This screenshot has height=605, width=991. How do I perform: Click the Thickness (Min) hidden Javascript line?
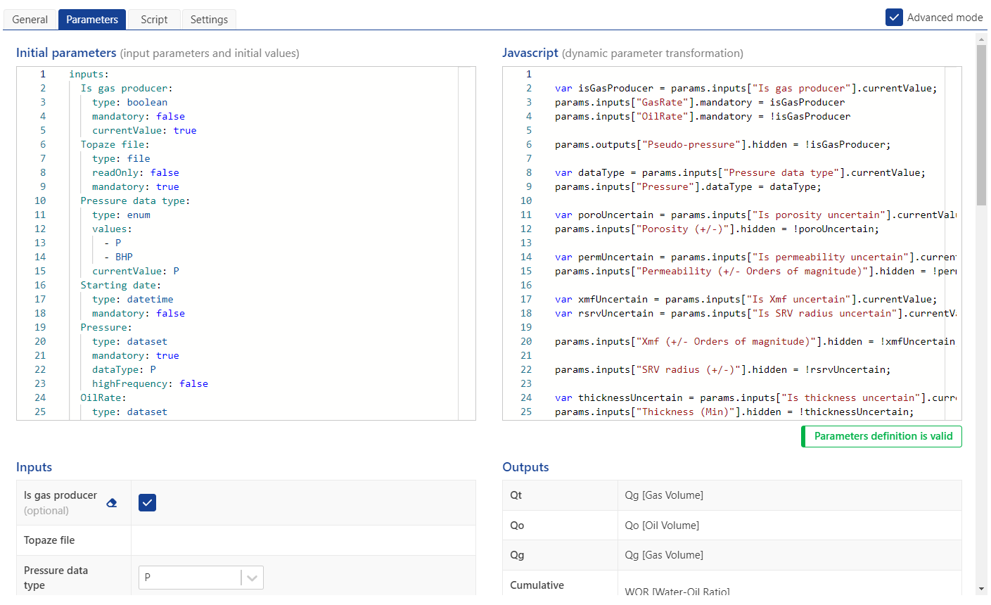coord(734,412)
